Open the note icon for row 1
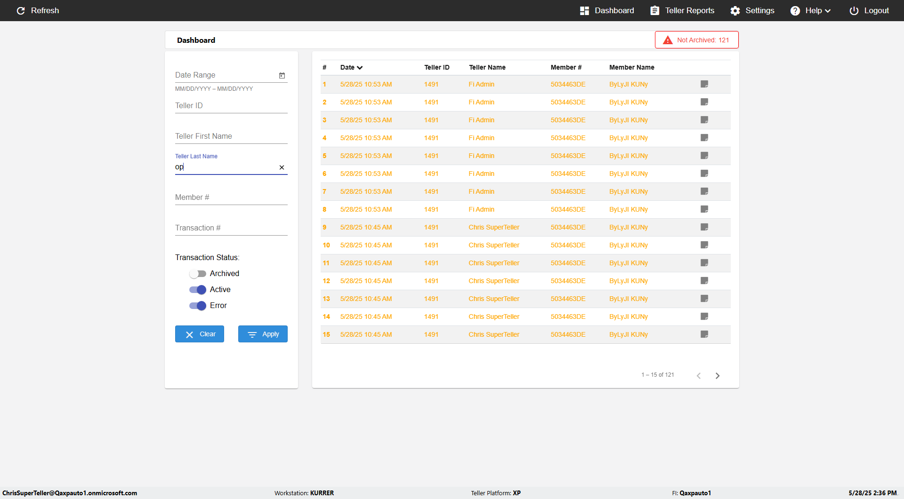Image resolution: width=904 pixels, height=499 pixels. 704,84
